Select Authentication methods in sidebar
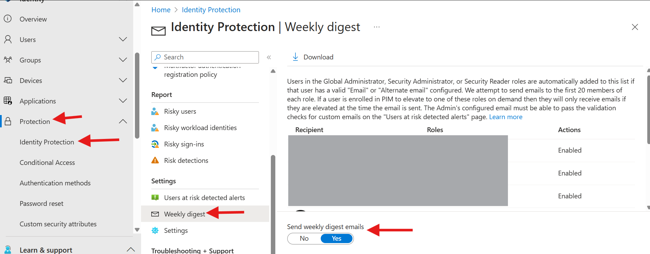This screenshot has width=650, height=254. point(55,183)
